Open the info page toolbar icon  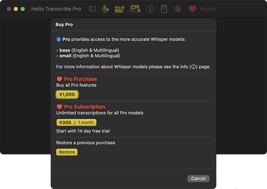[150, 9]
